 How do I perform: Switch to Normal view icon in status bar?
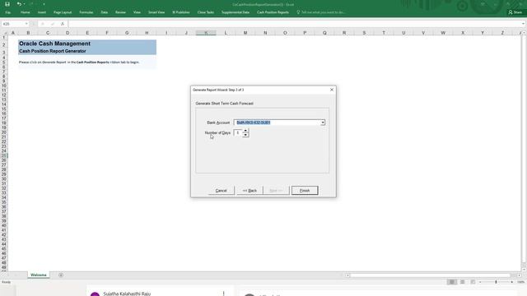click(452, 282)
